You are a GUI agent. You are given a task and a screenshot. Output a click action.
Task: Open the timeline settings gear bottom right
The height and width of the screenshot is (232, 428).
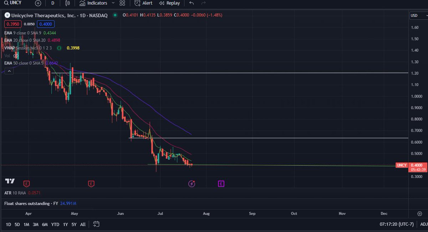click(419, 213)
